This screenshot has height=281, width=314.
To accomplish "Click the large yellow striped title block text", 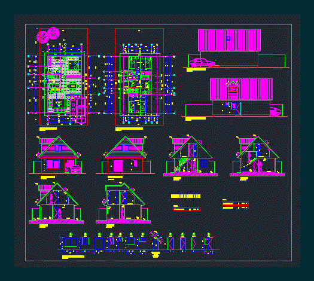I will pos(185,196).
